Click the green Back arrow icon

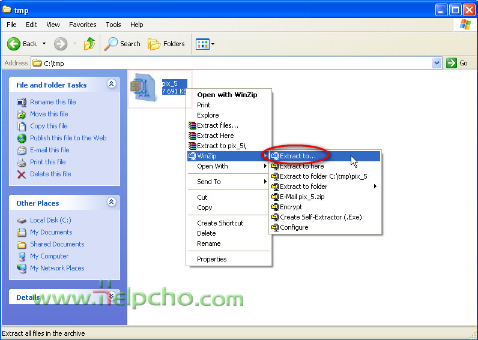point(14,44)
